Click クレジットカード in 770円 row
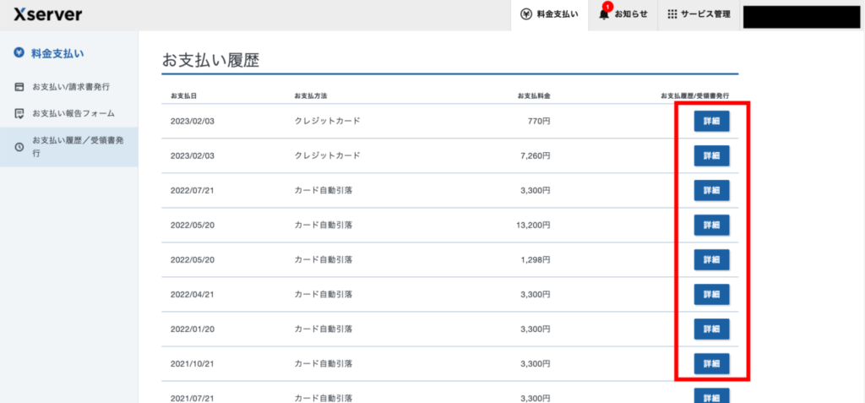Viewport: 865px width, 403px height. (327, 121)
